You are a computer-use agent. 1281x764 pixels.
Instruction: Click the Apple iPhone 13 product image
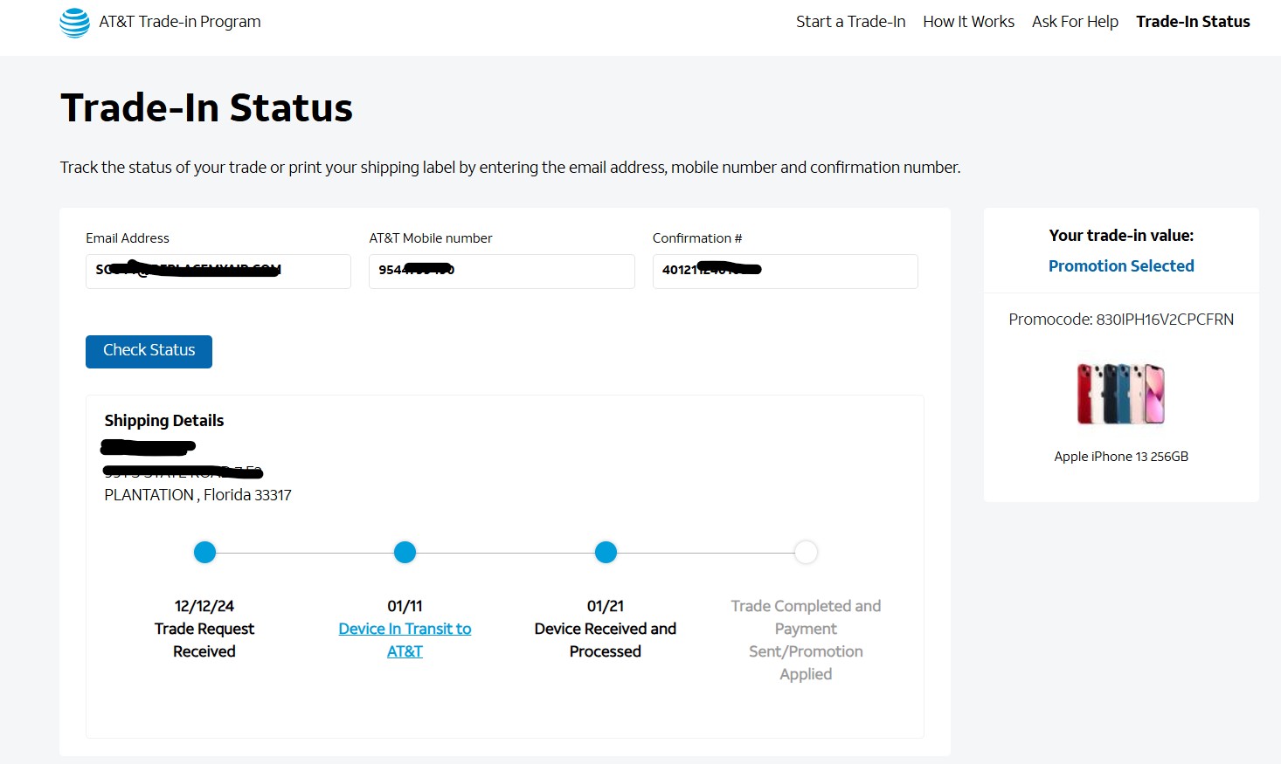pyautogui.click(x=1121, y=394)
